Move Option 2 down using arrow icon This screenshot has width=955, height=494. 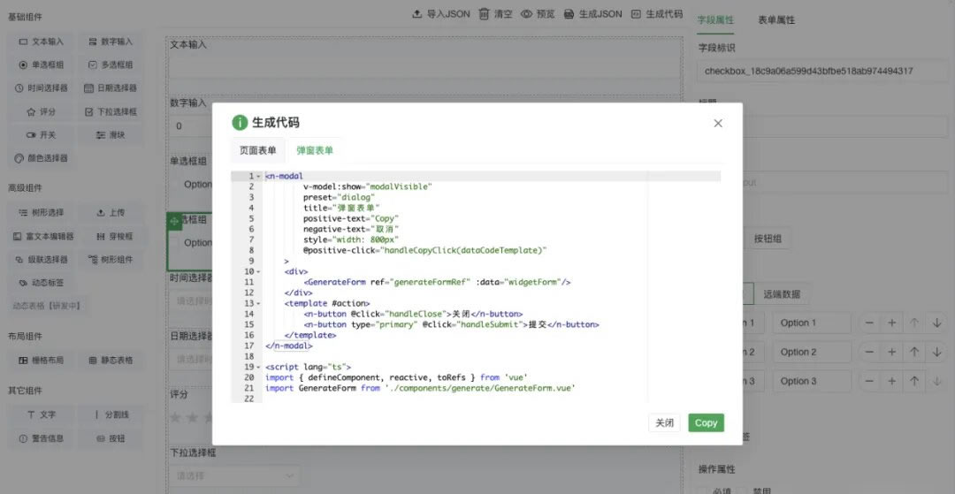pos(936,353)
